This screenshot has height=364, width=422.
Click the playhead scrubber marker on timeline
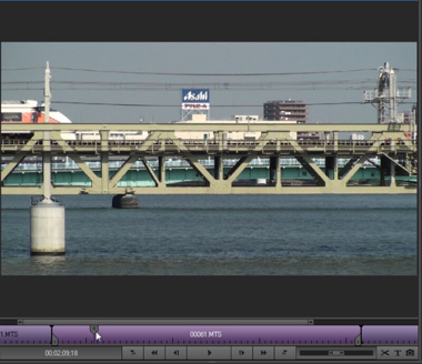pos(94,329)
